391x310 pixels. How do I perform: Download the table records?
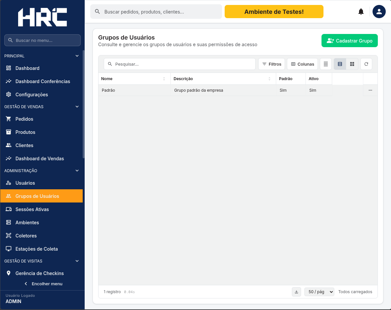click(296, 292)
